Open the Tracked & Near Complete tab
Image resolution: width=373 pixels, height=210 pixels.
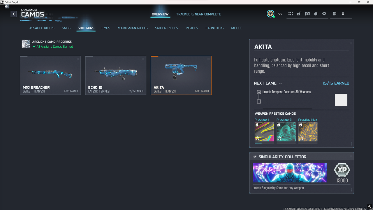click(x=199, y=14)
